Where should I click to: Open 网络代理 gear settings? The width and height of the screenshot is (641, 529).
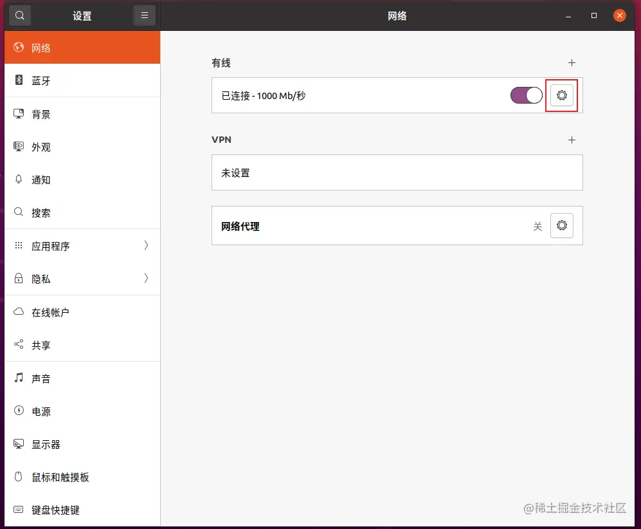coord(562,225)
